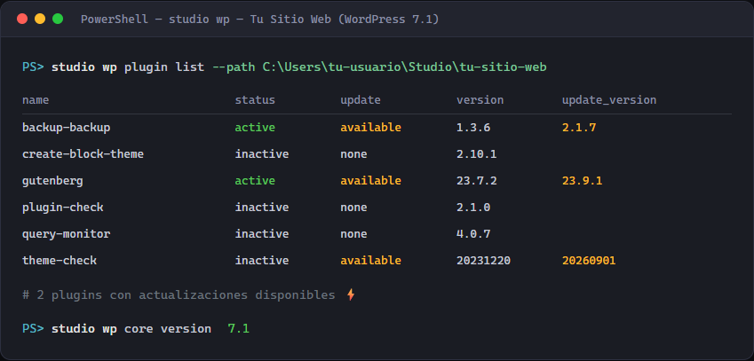This screenshot has width=754, height=361.
Task: Select the 'theme-check' plugin name
Action: tap(60, 261)
